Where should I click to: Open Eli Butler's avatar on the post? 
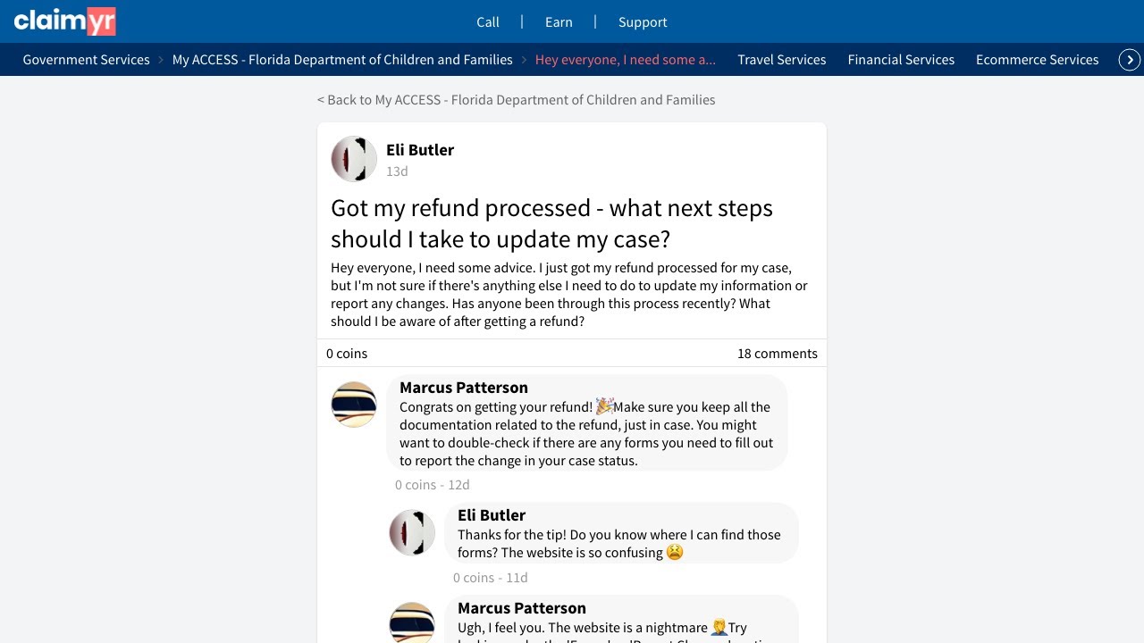click(x=354, y=159)
